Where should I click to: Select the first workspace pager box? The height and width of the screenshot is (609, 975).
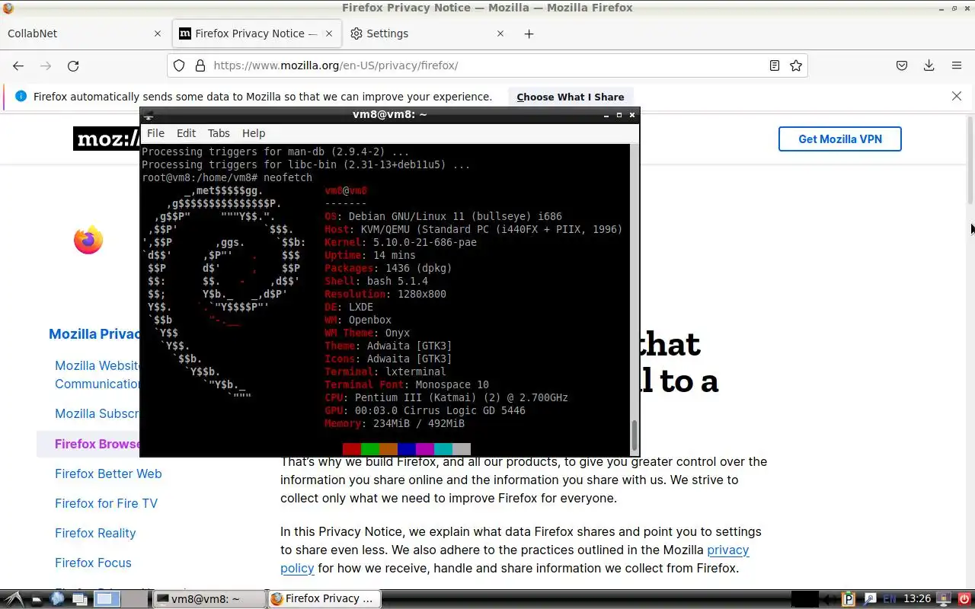(107, 599)
